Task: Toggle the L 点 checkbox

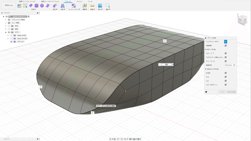Action: click(226, 81)
